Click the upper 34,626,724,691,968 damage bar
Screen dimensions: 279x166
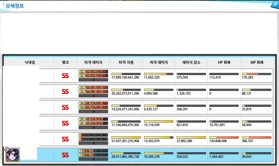[x=93, y=103]
